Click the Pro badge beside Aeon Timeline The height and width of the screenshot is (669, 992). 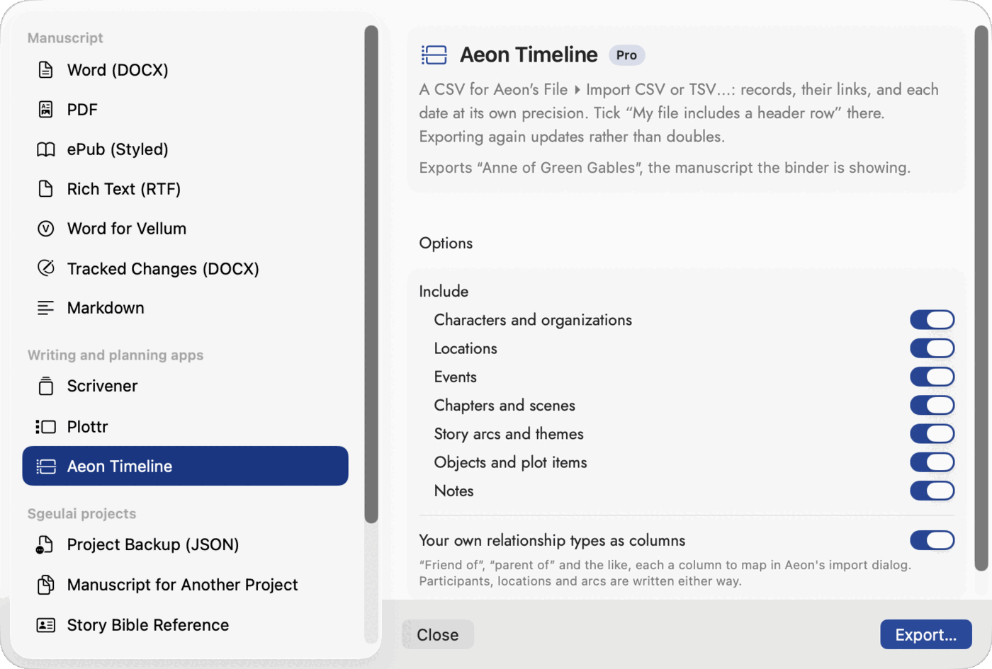pos(626,55)
